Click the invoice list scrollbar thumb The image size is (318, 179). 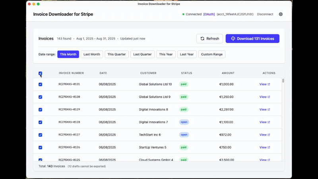283,81
